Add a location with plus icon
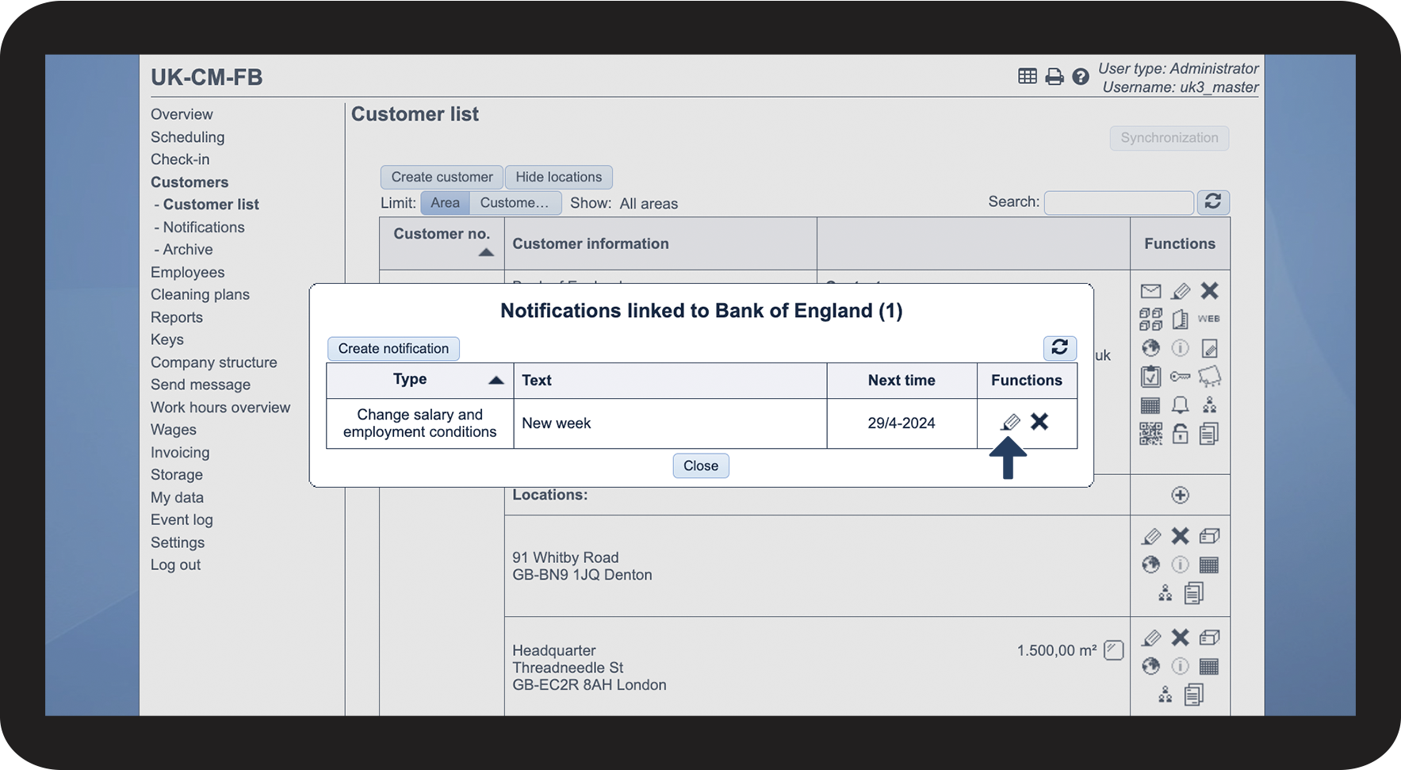 click(x=1180, y=495)
